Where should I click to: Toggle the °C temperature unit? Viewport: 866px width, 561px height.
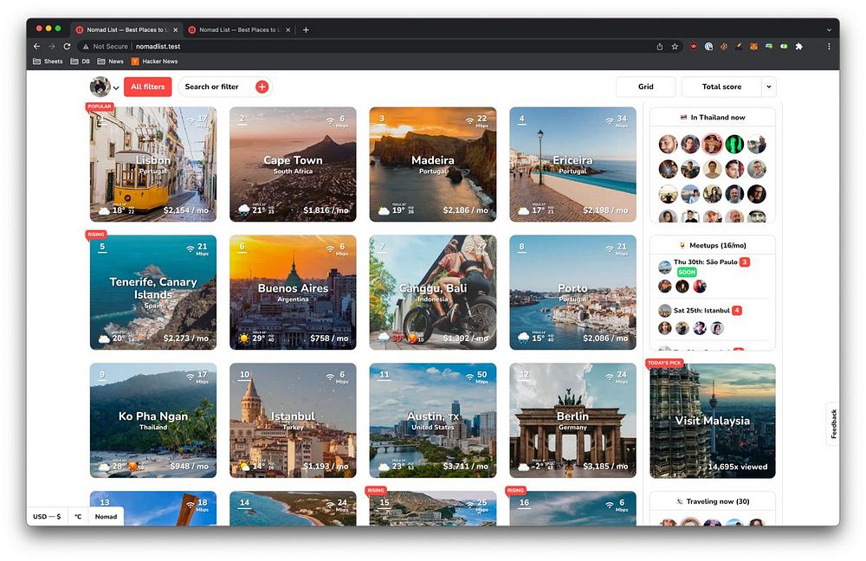78,517
